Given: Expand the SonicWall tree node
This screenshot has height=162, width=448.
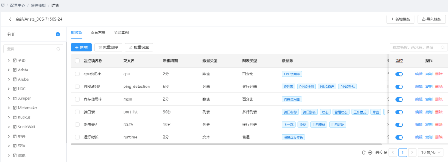Looking at the screenshot, I should point(9,127).
